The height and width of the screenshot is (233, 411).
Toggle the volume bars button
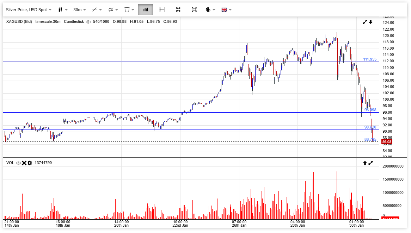point(146,10)
